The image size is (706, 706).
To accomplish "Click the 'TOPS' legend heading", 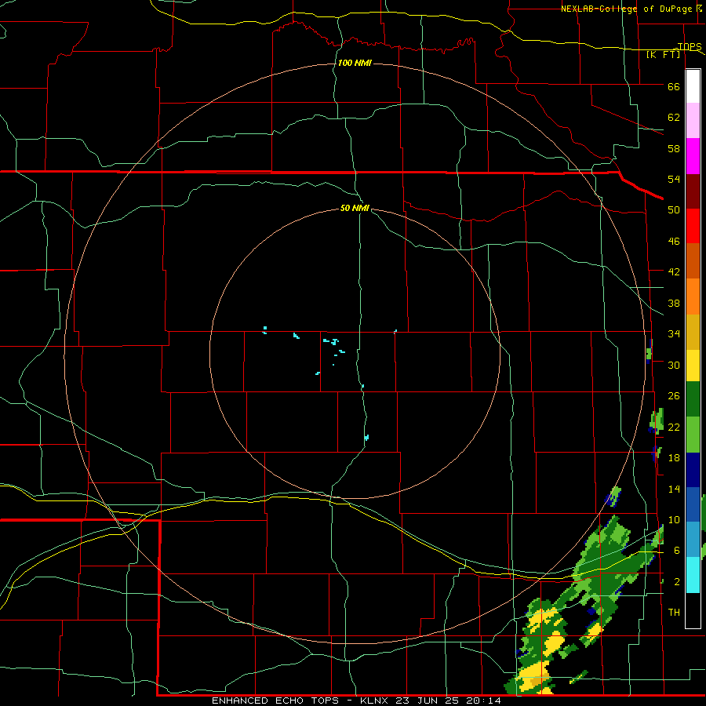I will 690,47.
